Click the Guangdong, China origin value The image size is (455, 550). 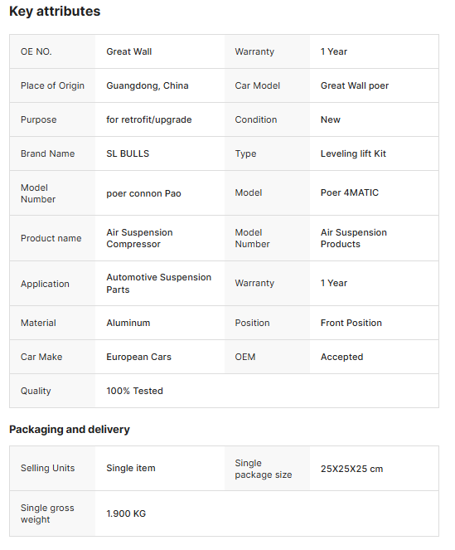point(148,85)
